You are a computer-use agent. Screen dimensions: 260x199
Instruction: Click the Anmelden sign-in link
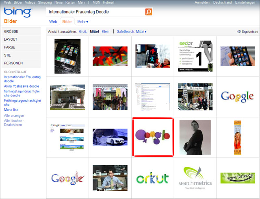[202, 2]
